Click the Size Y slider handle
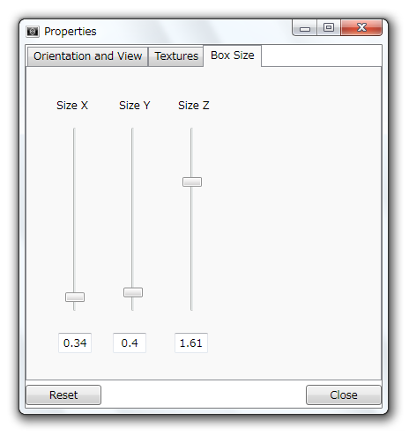The width and height of the screenshot is (409, 435). click(x=133, y=292)
